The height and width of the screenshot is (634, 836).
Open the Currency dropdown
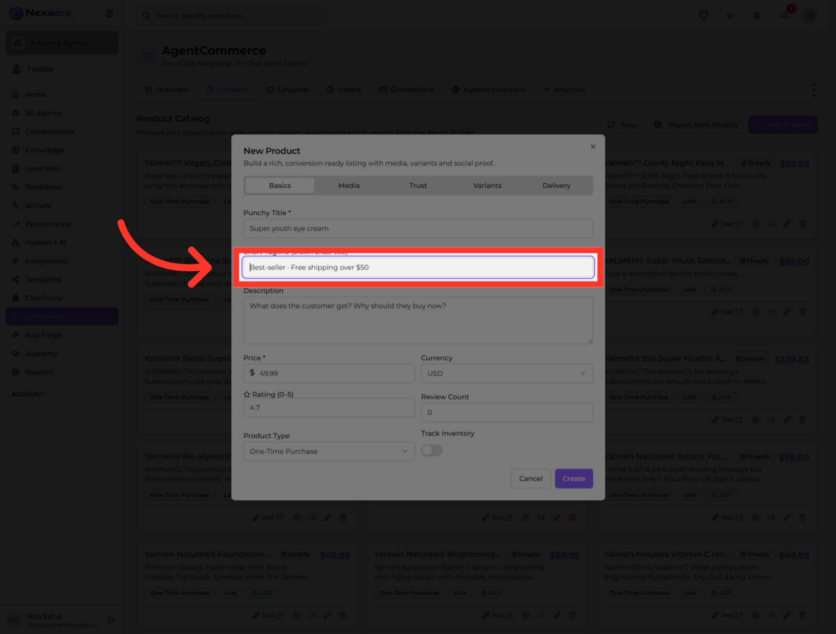pos(507,373)
